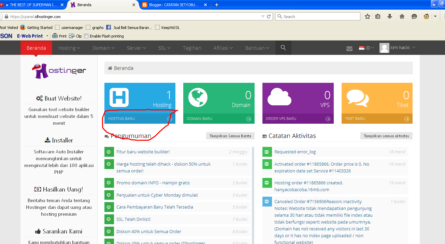Viewport: 445px width, 244px height.
Task: Expand the Hosting menu dropdown
Action: (x=69, y=48)
